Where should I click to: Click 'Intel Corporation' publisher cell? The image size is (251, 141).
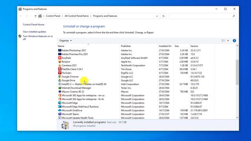coord(130,84)
